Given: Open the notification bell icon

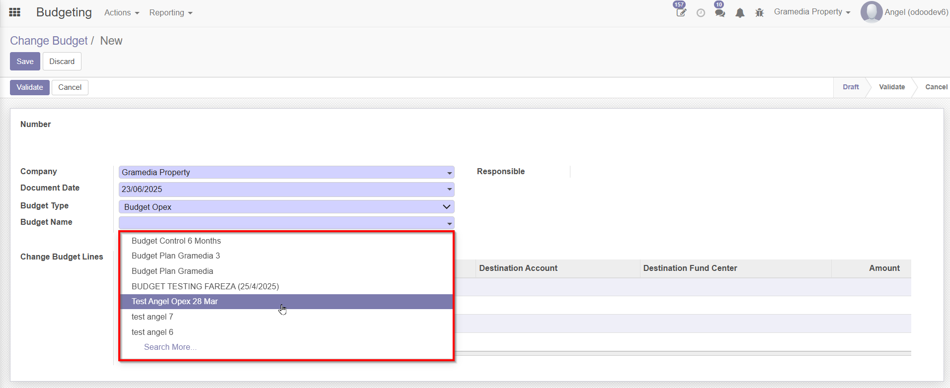Looking at the screenshot, I should click(x=740, y=13).
